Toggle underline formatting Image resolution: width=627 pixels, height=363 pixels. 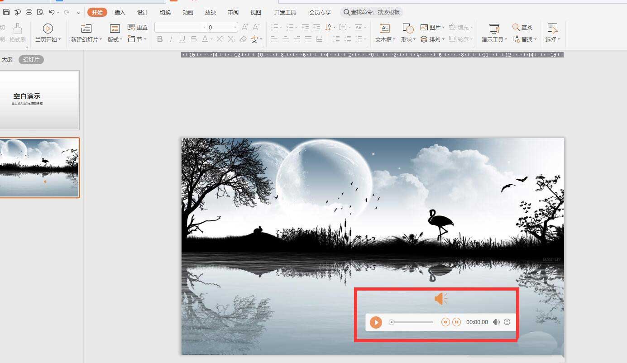(x=182, y=39)
